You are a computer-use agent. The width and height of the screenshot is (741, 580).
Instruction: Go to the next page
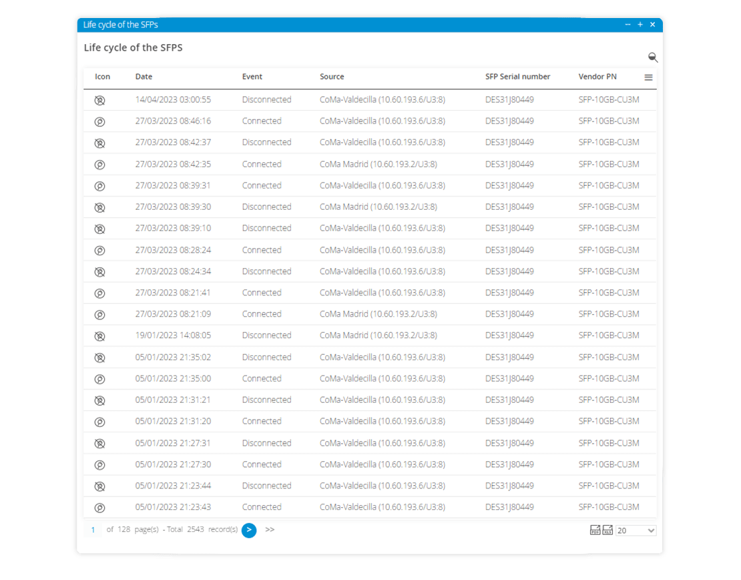pyautogui.click(x=249, y=530)
